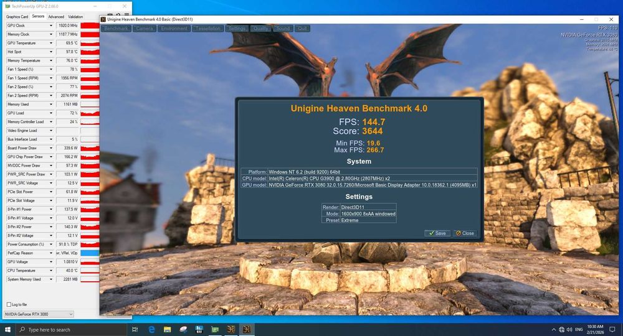The image size is (623, 336).
Task: Open the PerfCap Reason dropdown
Action: (51, 253)
